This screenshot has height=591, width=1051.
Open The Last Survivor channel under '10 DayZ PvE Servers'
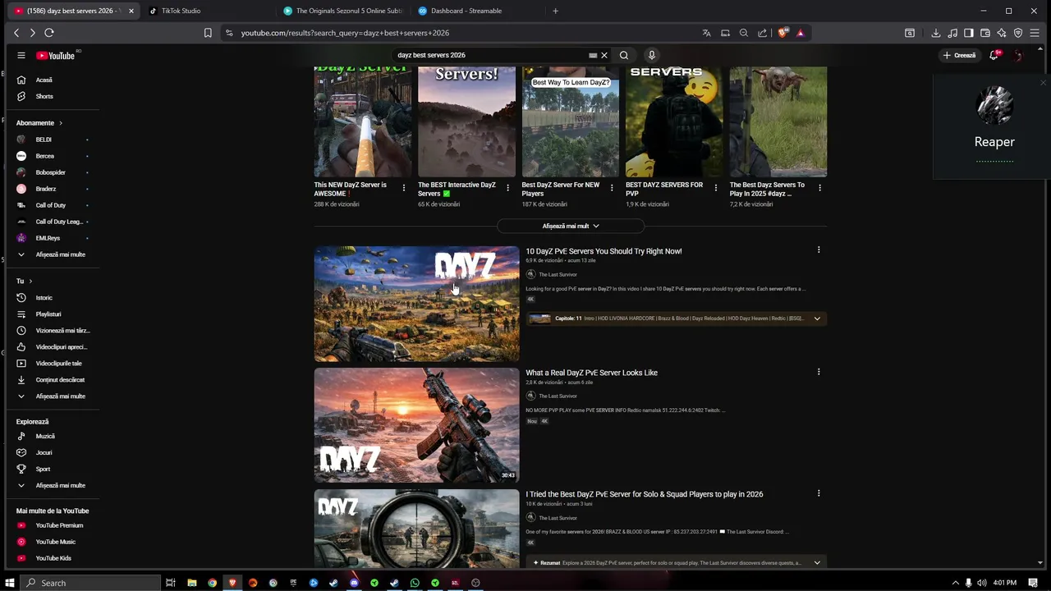(x=558, y=274)
